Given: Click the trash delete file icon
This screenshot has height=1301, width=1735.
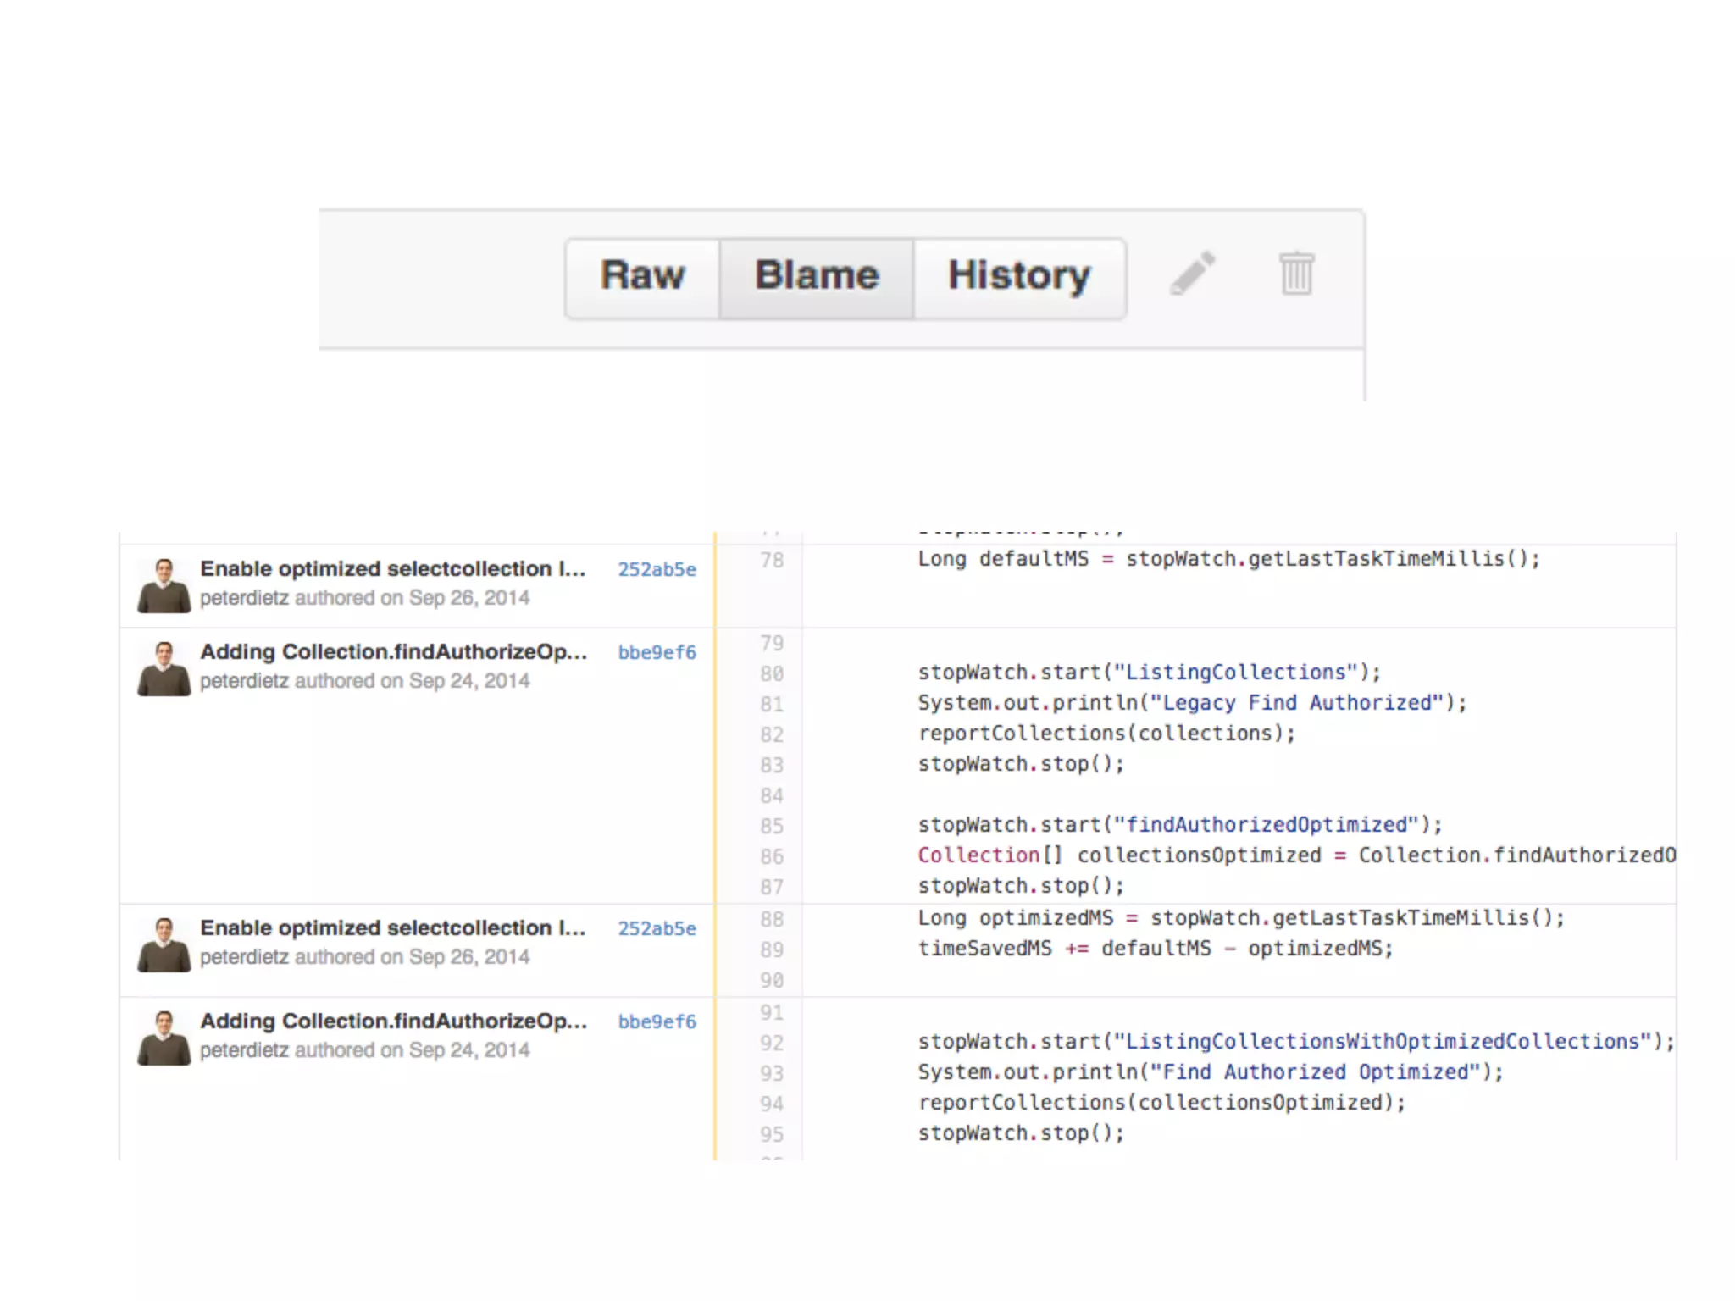Looking at the screenshot, I should [1295, 274].
